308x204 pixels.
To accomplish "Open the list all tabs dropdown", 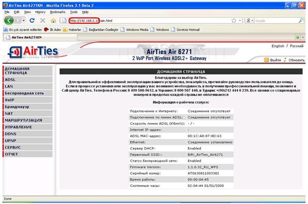I will [x=303, y=37].
